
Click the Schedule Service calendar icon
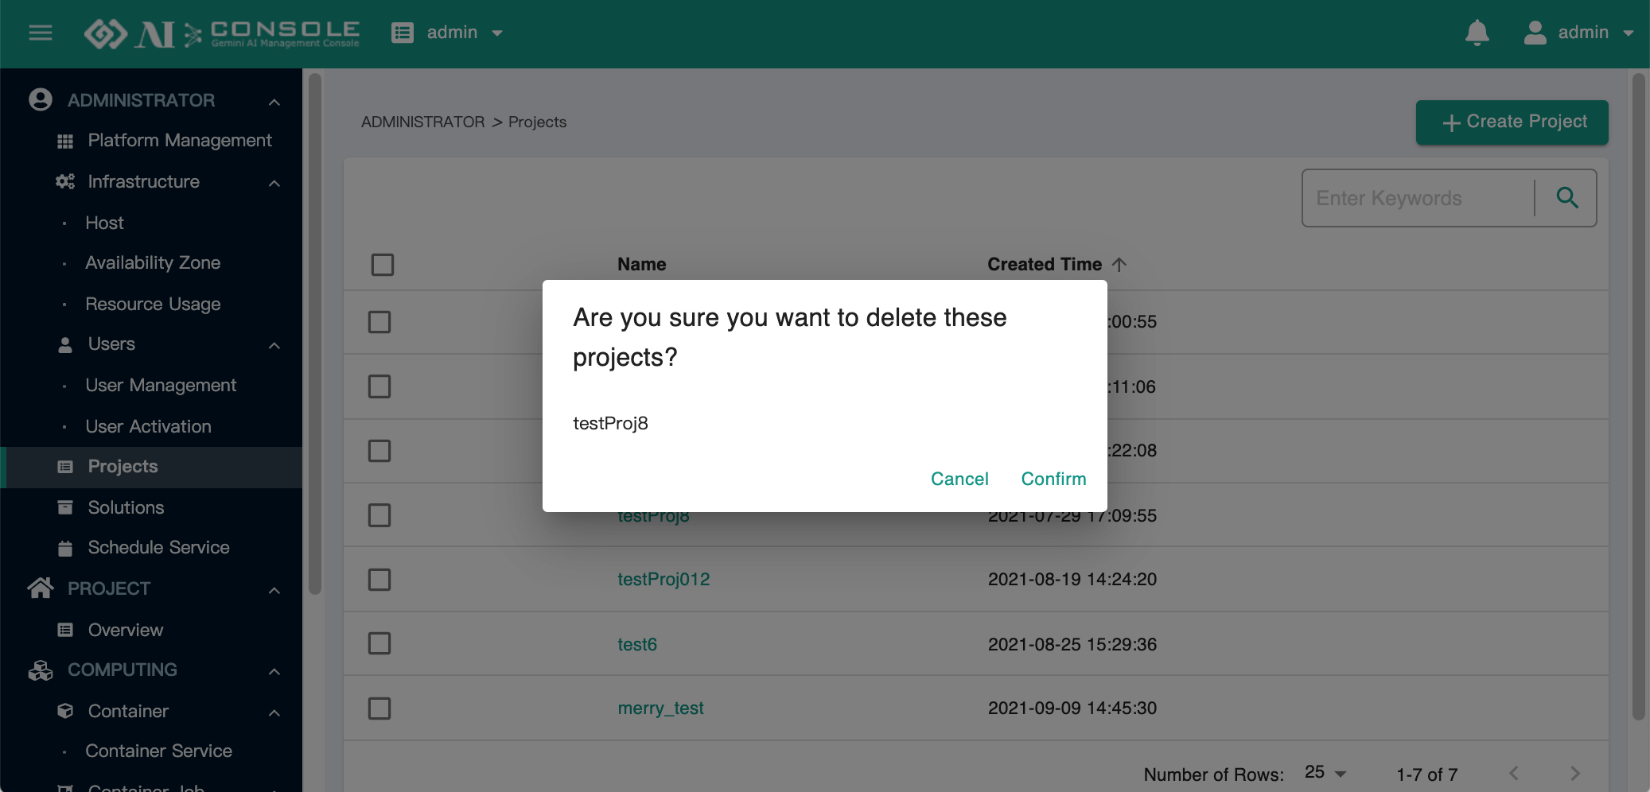tap(65, 548)
